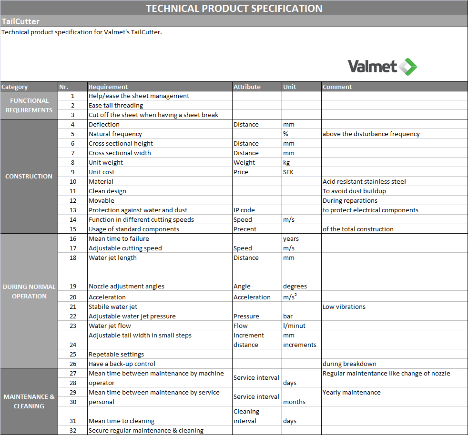Click 'Low vibrations' comment cell
468x435 pixels.
click(395, 307)
